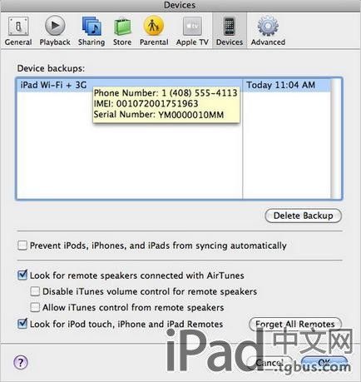Select the Sharing preferences icon
Viewport: 361px width, 382px height.
click(x=91, y=26)
